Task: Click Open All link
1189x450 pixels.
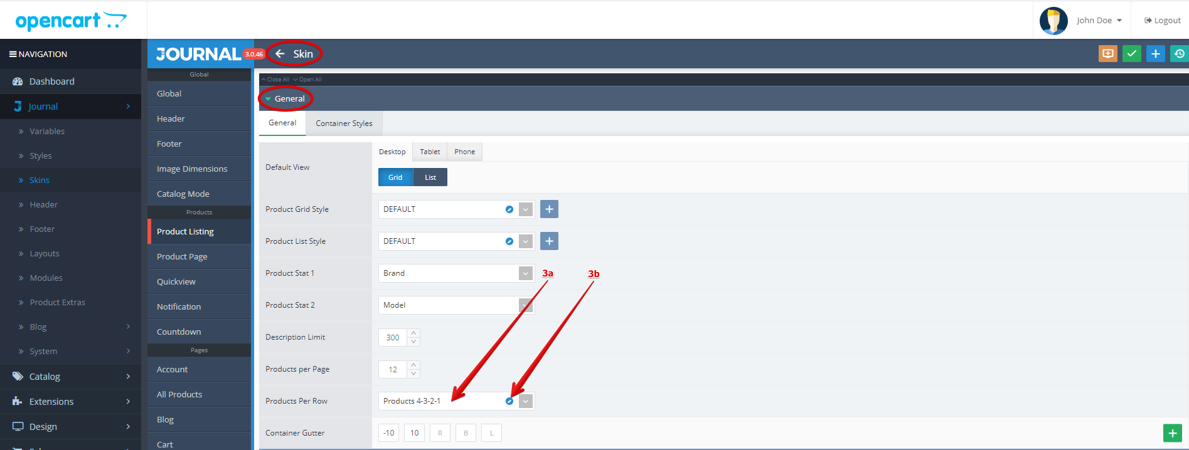Action: (307, 80)
